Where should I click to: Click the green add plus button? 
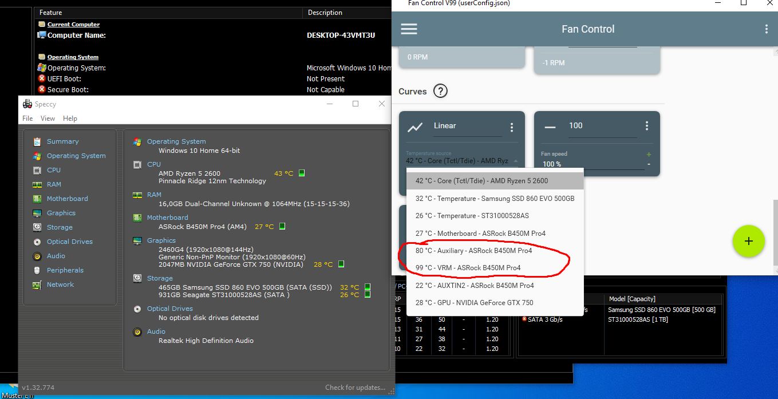point(748,241)
